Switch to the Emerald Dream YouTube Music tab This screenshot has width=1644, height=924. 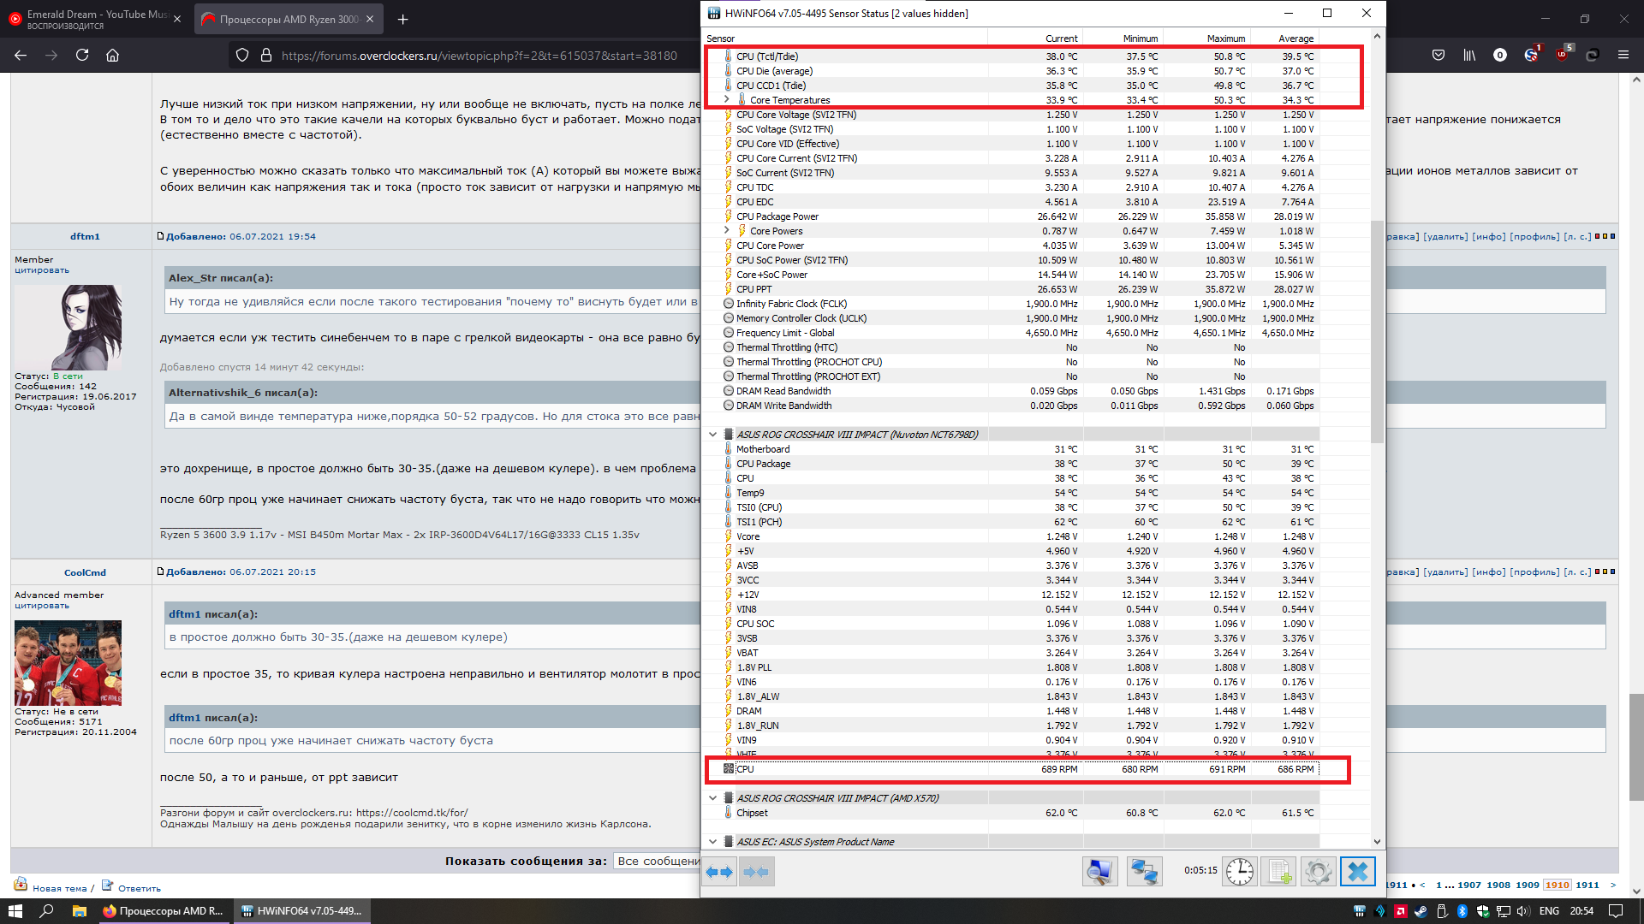(94, 19)
